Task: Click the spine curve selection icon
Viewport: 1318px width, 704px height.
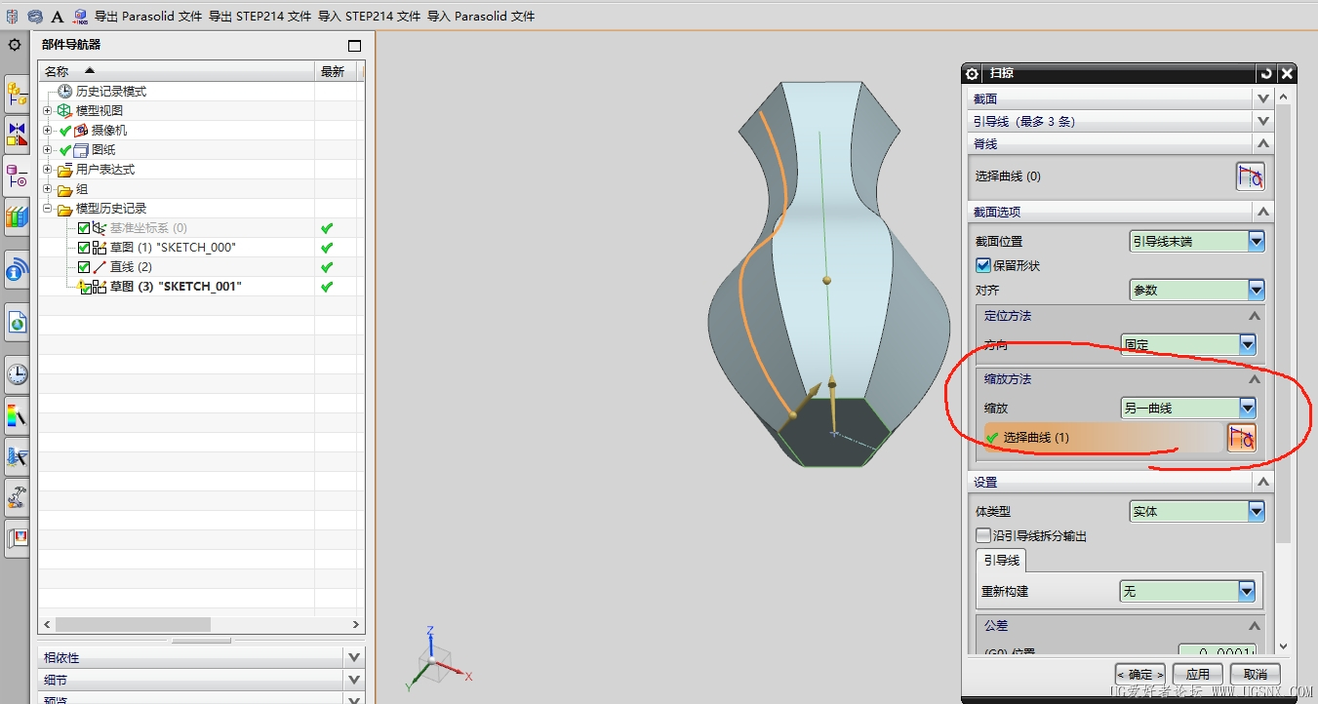Action: pos(1250,176)
